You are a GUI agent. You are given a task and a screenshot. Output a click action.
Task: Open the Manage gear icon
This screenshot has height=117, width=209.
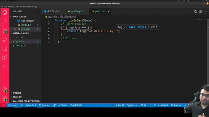click(x=5, y=99)
